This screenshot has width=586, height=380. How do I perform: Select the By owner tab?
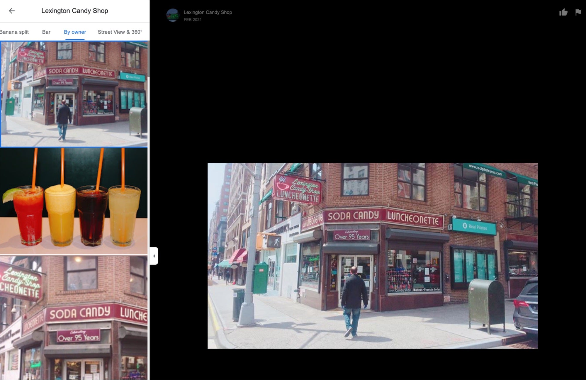(x=75, y=32)
